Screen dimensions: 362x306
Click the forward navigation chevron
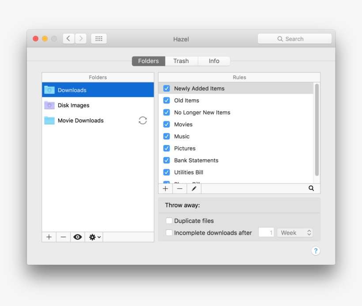click(x=81, y=38)
